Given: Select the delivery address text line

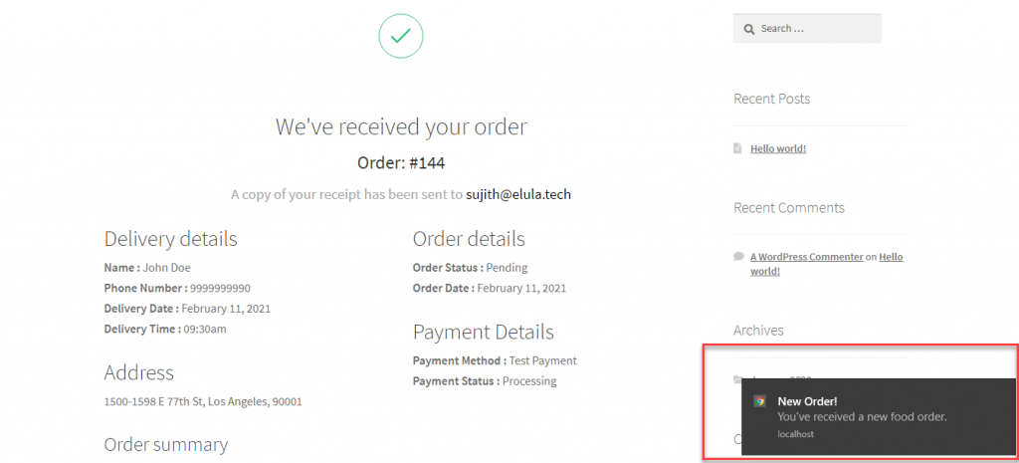Looking at the screenshot, I should pos(203,402).
